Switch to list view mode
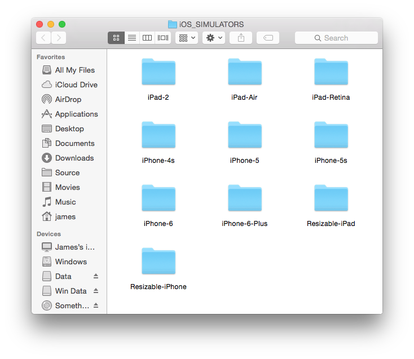This screenshot has width=414, height=359. 132,38
